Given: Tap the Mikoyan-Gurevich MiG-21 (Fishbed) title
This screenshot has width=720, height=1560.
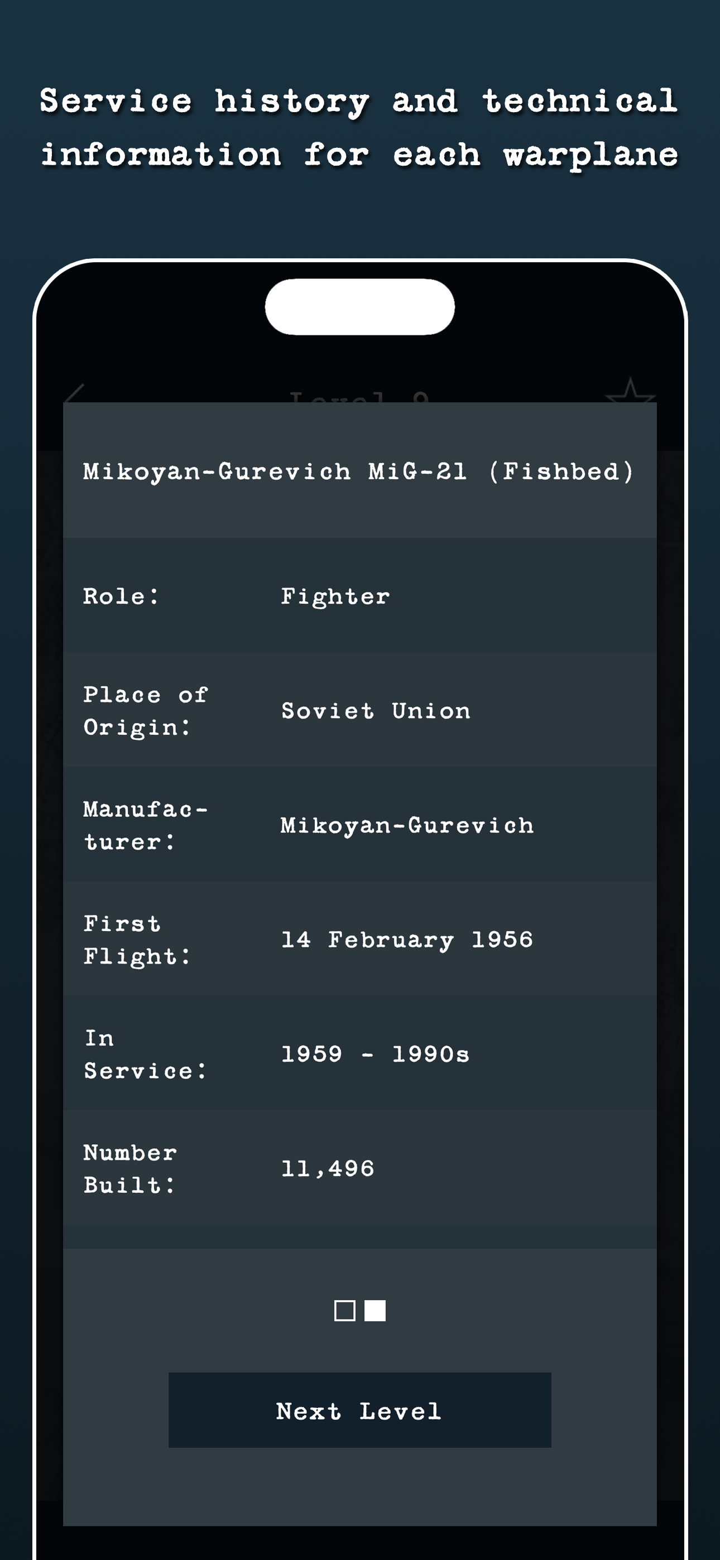Looking at the screenshot, I should pyautogui.click(x=359, y=471).
